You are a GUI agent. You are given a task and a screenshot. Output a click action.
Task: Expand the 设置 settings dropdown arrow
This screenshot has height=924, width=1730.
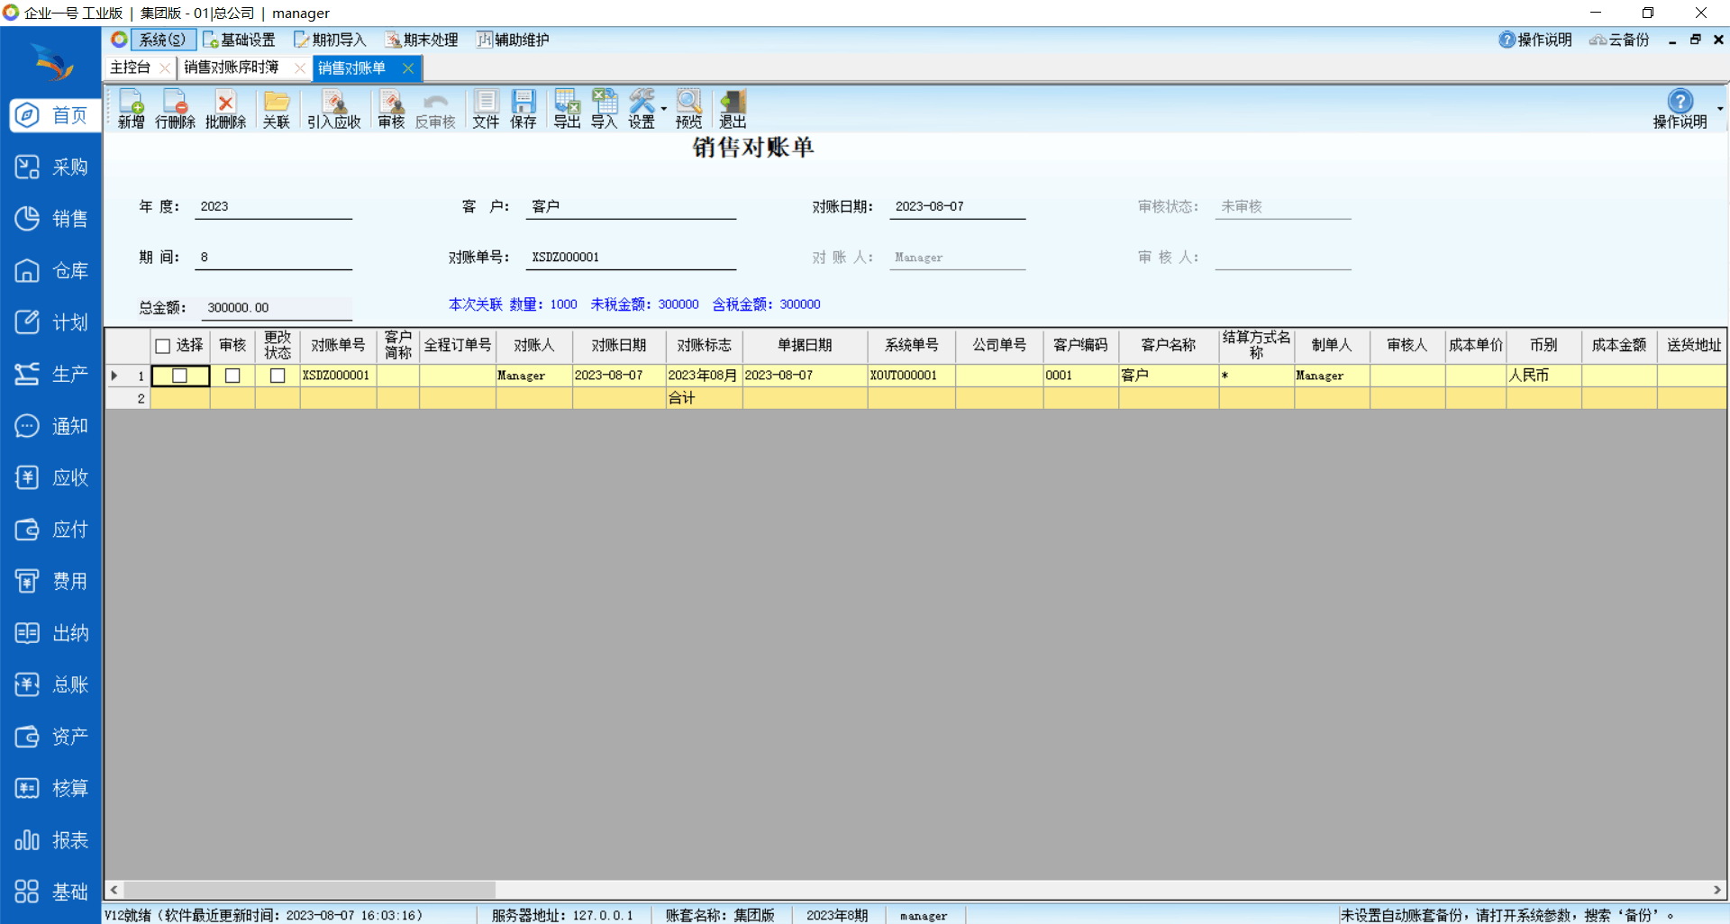click(664, 109)
